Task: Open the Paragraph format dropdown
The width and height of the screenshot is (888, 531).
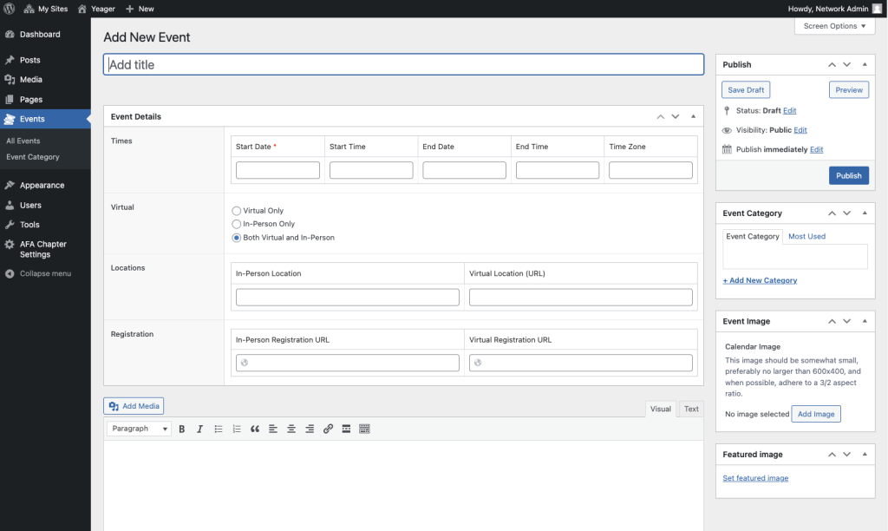Action: [x=139, y=429]
